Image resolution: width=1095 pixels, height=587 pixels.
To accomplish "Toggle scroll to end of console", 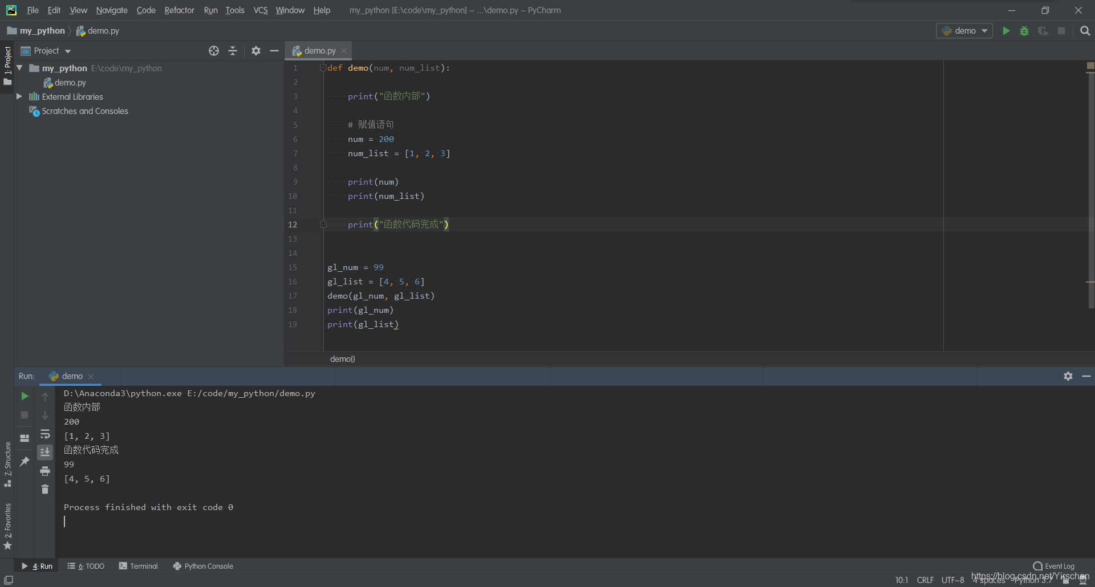I will (x=45, y=452).
